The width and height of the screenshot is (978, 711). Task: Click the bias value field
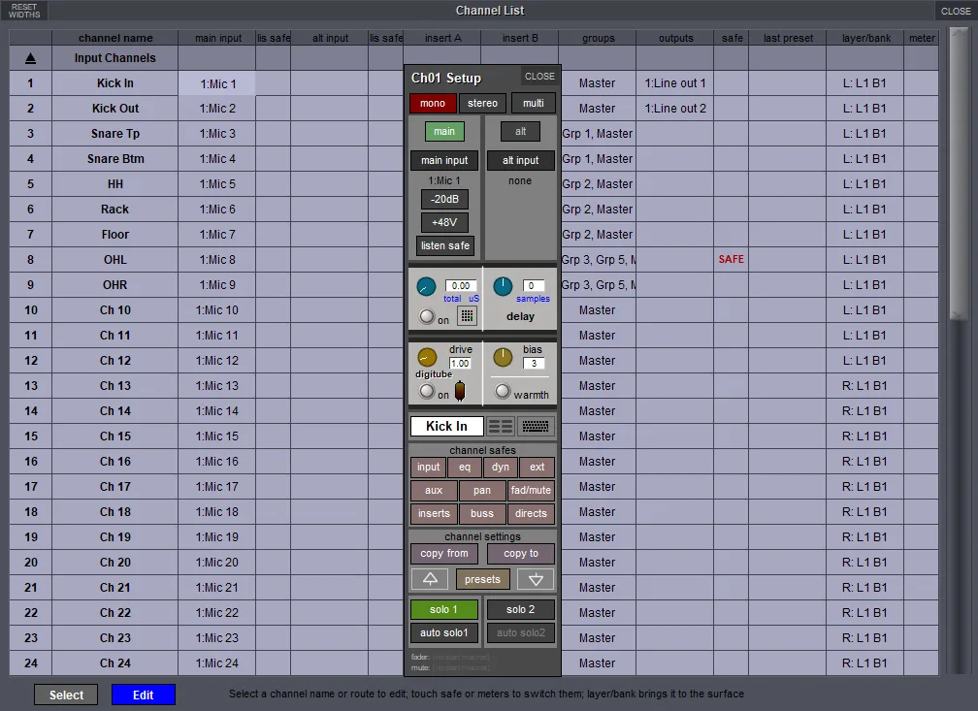point(534,363)
